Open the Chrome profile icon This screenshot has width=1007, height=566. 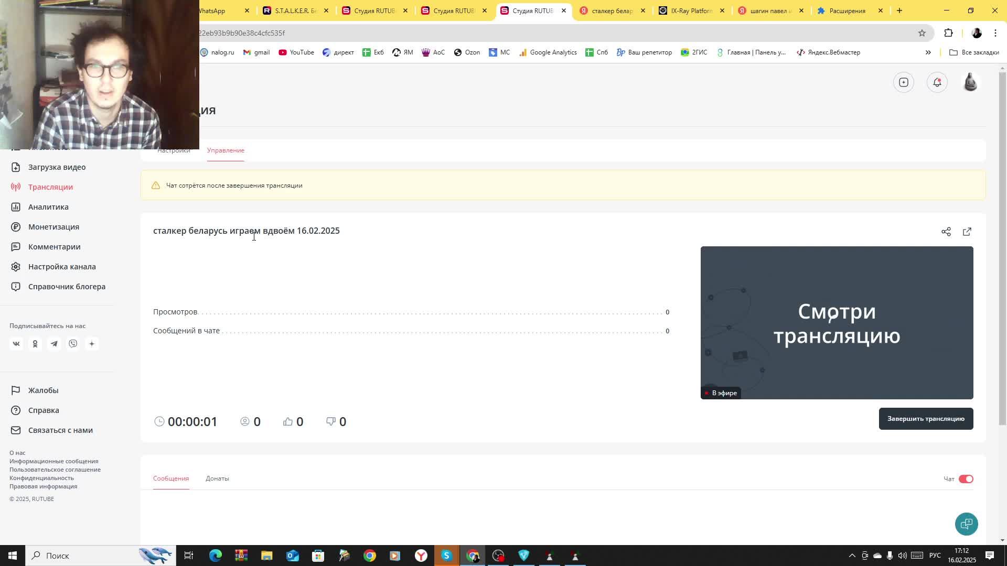tap(977, 33)
